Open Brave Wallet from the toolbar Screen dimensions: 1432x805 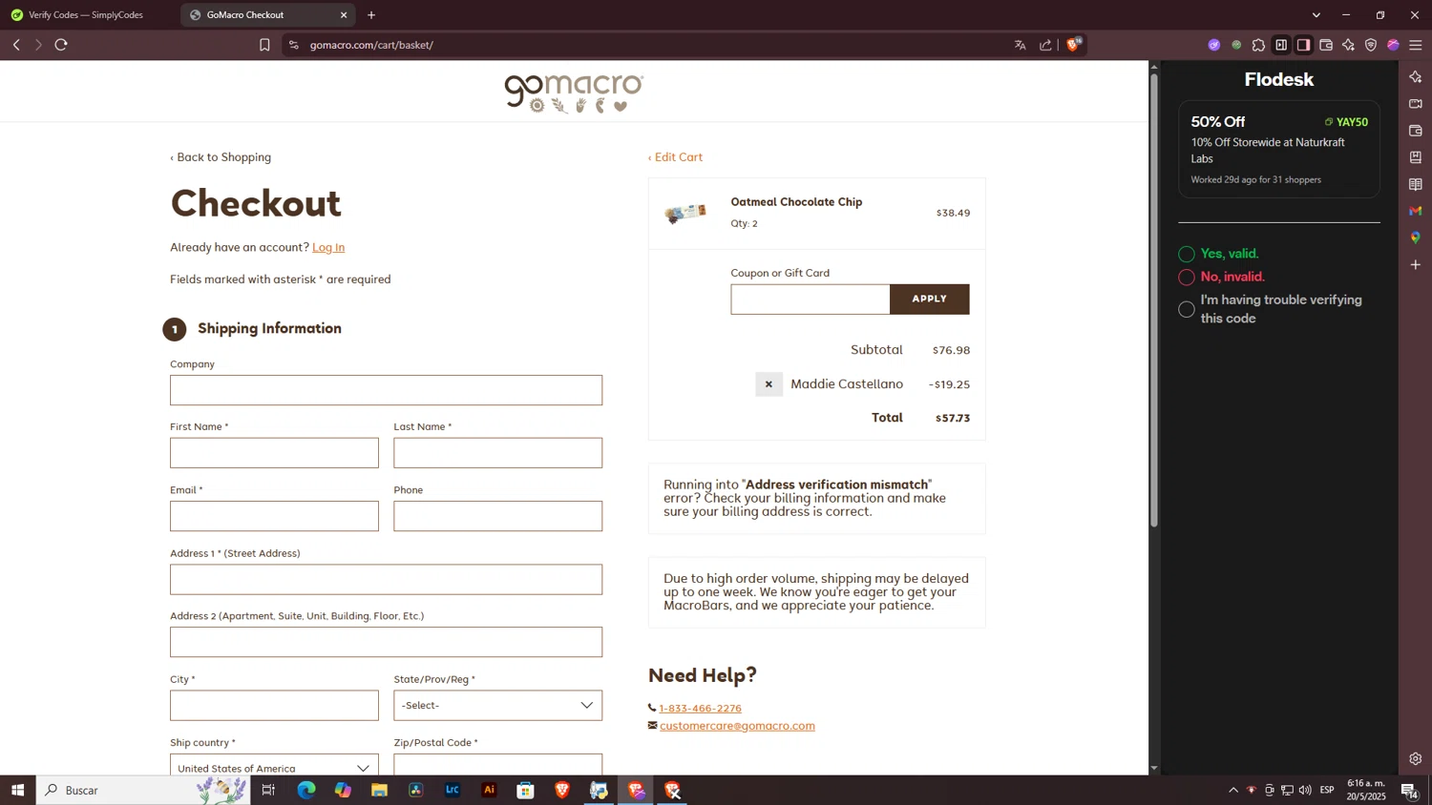[1326, 45]
